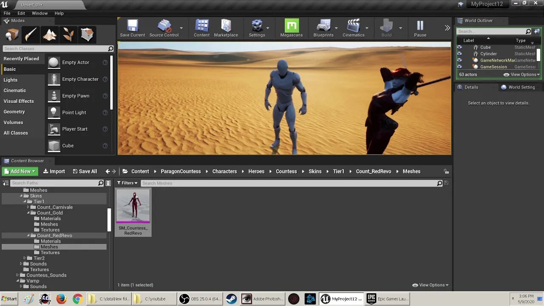
Task: Toggle visibility of GameNetworkManager actor
Action: pos(459,60)
